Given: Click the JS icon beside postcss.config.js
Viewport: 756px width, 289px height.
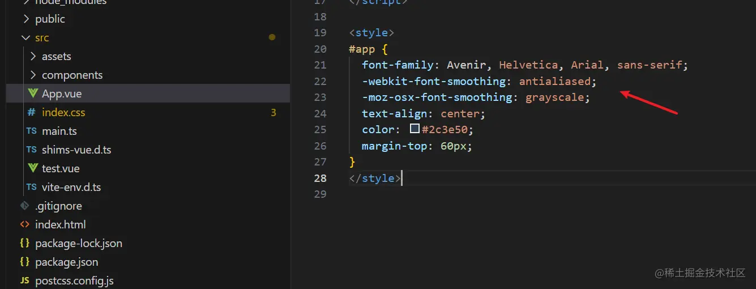Looking at the screenshot, I should [25, 280].
